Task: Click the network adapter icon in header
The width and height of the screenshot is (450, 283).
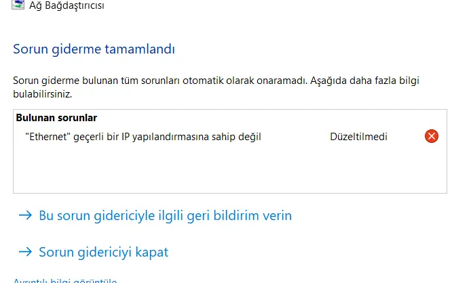Action: [x=18, y=5]
